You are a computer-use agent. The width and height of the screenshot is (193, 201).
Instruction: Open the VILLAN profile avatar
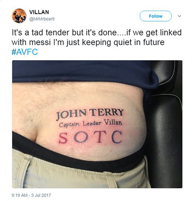[19, 16]
